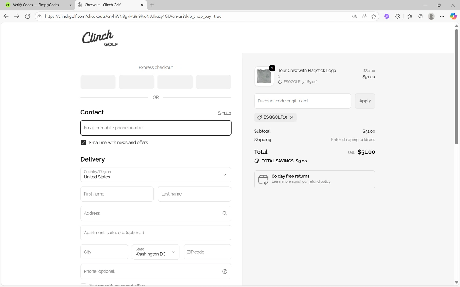
Task: Focus the email or mobile phone field
Action: point(156,128)
